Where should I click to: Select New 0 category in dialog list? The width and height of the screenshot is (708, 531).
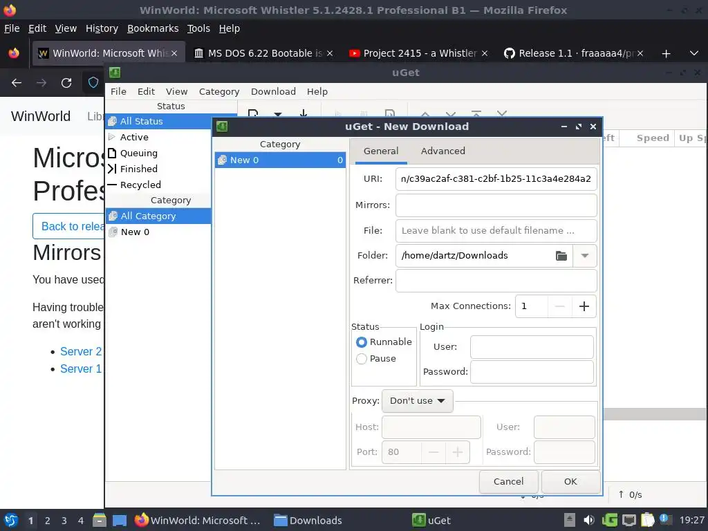click(281, 160)
